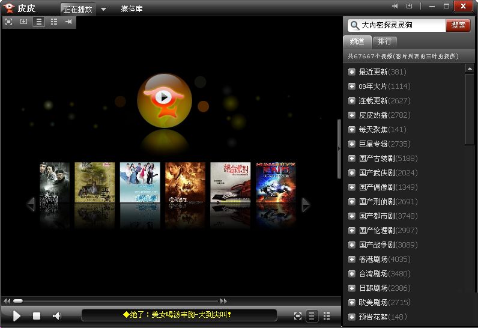Click the download icon in top-left toolbar

click(x=24, y=22)
